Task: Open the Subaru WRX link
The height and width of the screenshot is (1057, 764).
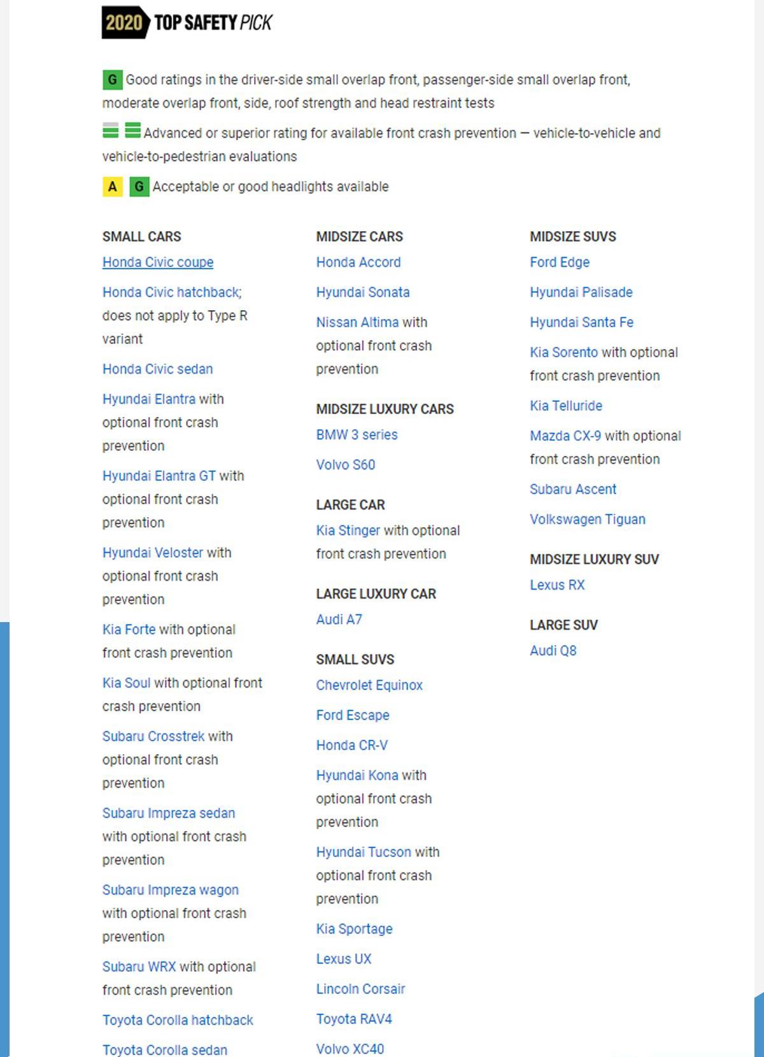Action: click(x=139, y=967)
